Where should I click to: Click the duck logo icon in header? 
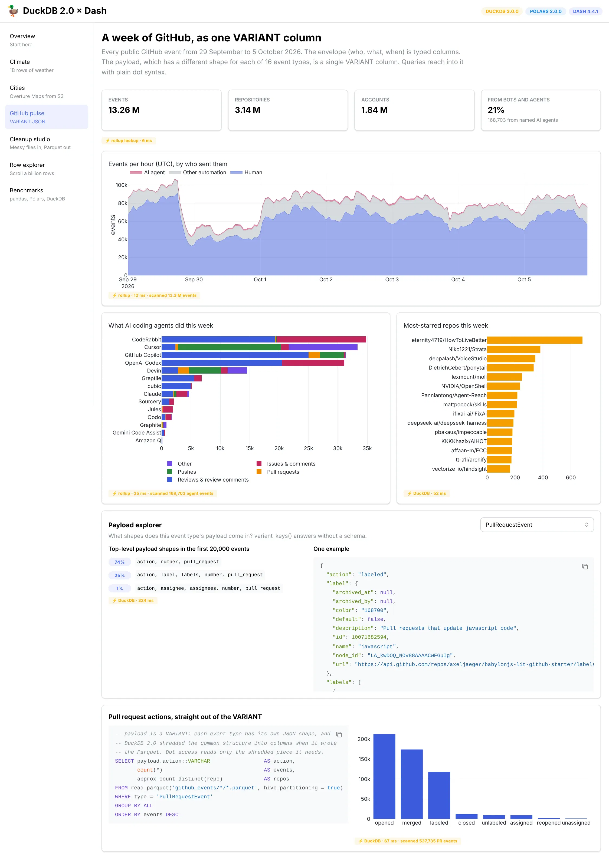(x=14, y=11)
